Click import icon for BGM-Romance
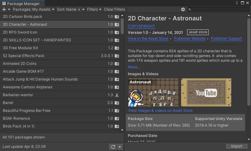The width and height of the screenshot is (251, 151). pyautogui.click(x=117, y=118)
